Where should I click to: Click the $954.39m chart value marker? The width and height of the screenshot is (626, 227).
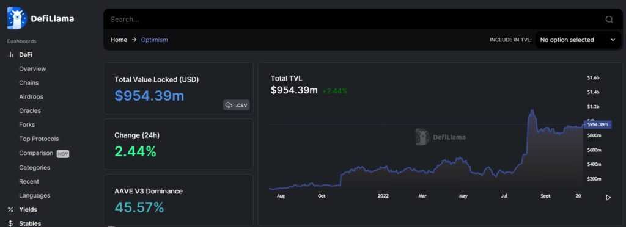tap(597, 124)
